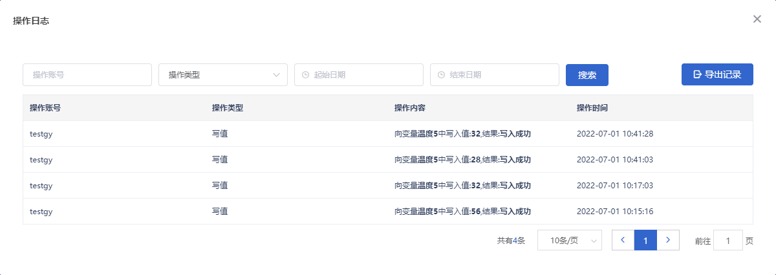Click the 导出记录 button
Screen dimensions: 776x275
[717, 74]
